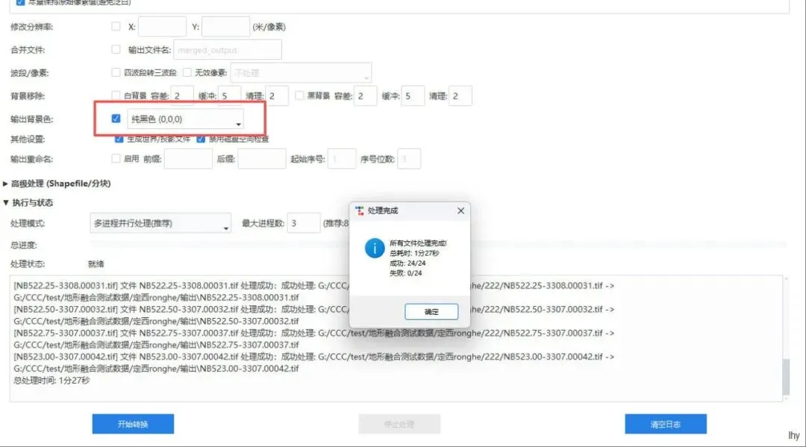Uncheck the 输出背景色 checkbox
The image size is (806, 447).
click(116, 119)
